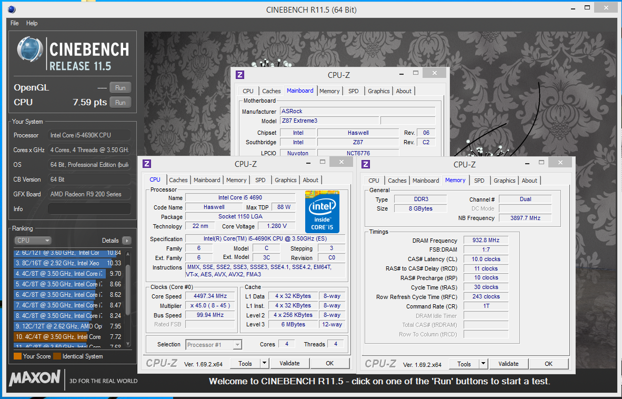622x399 pixels.
Task: Select Mainboard tab in CPU-Z CPU window
Action: click(207, 179)
